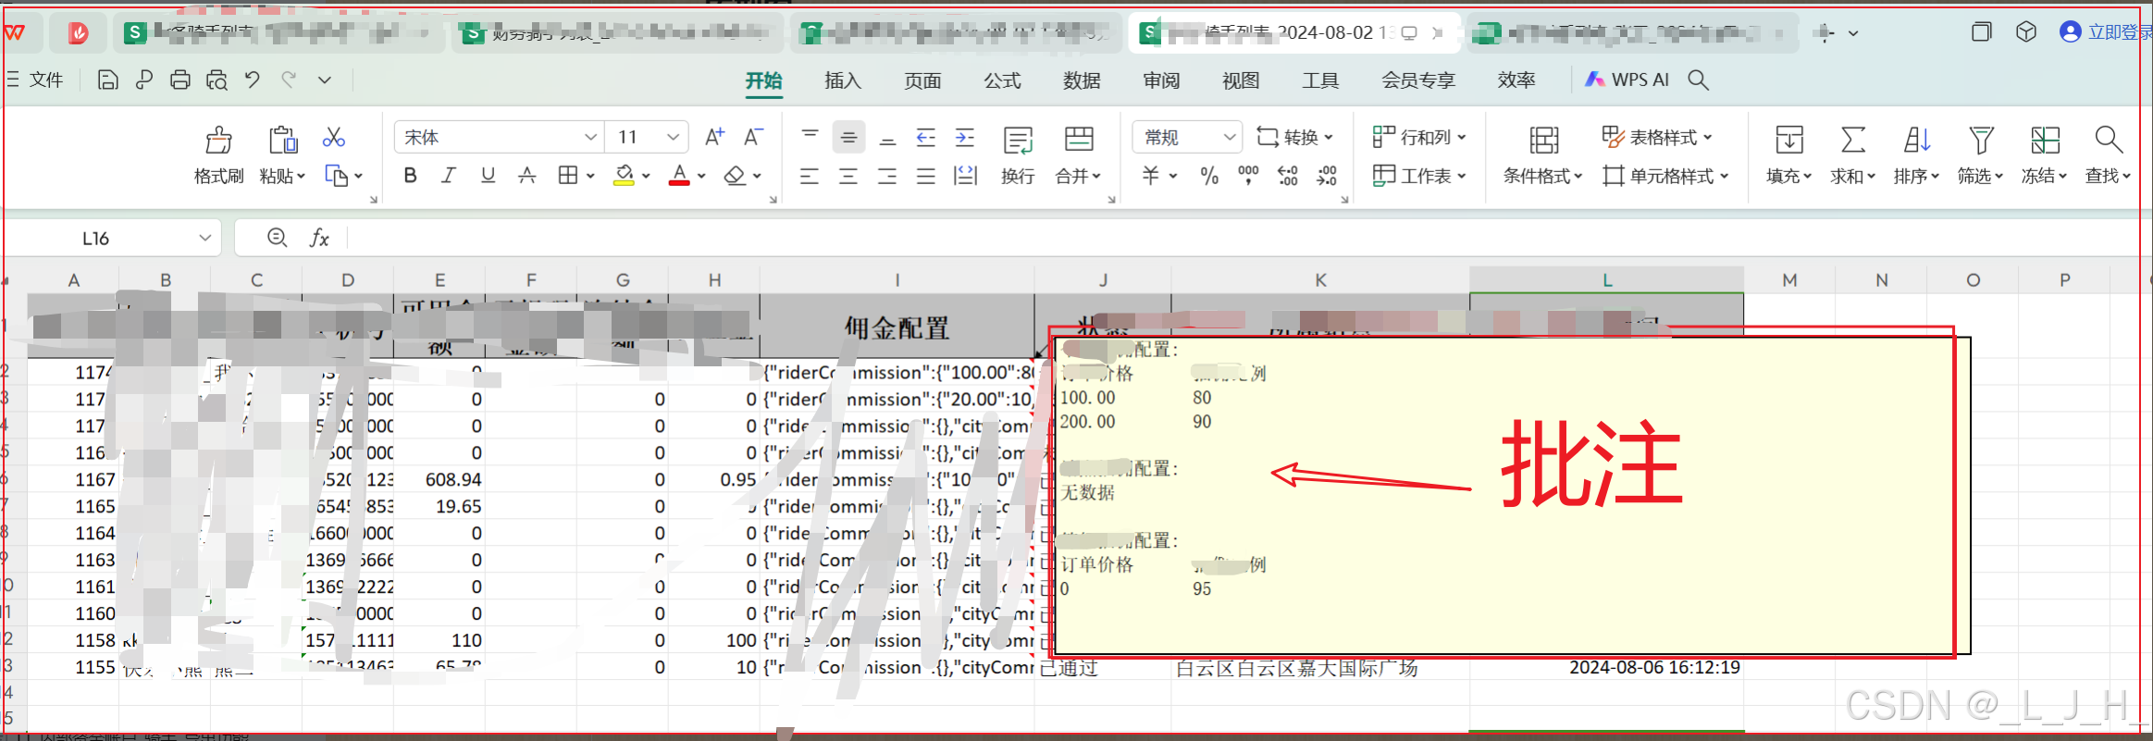Click the thousands separator 000 icon
This screenshot has width=2153, height=741.
pyautogui.click(x=1248, y=176)
